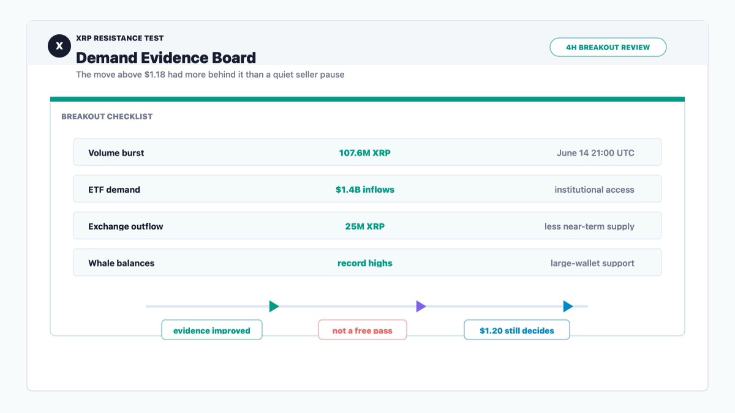This screenshot has width=735, height=413.
Task: Click the subtitle about the move above $1.18
Action: tap(210, 75)
